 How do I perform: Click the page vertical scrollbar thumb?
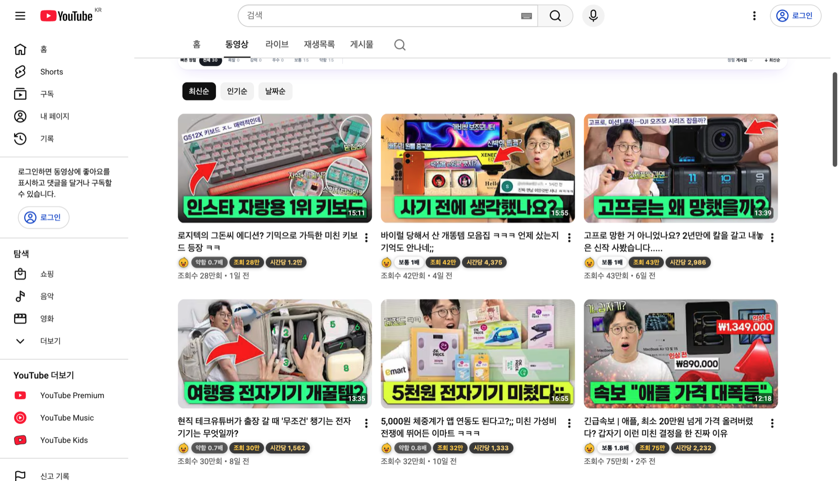(834, 120)
